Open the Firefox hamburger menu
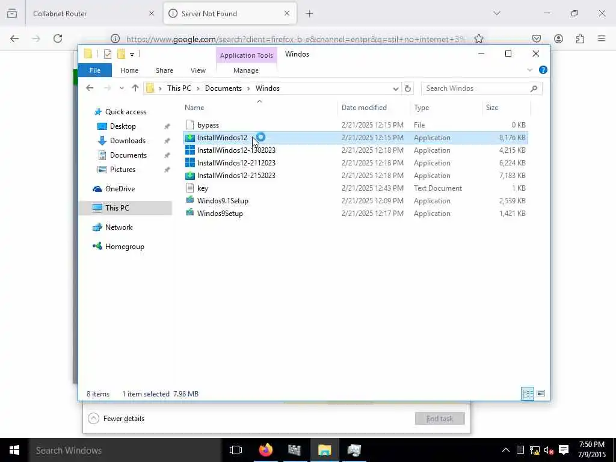 tap(602, 38)
